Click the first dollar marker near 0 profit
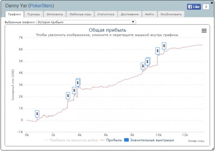Image resolution: width=215 pixels, height=151 pixels. coord(37,114)
